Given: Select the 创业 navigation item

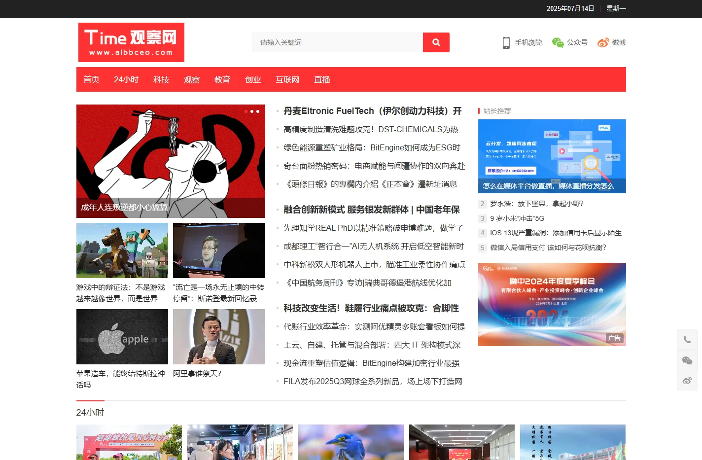Looking at the screenshot, I should point(253,79).
